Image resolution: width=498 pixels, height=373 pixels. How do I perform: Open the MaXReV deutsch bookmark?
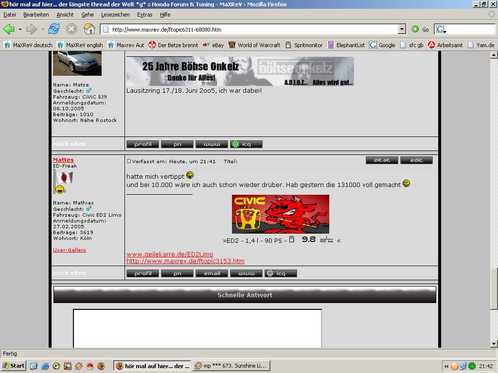(28, 45)
